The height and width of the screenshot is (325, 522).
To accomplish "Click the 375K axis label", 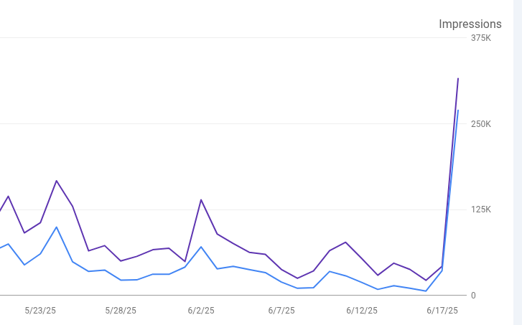I will [480, 38].
